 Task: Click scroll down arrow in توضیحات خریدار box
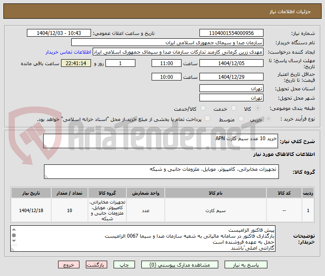click(x=14, y=241)
